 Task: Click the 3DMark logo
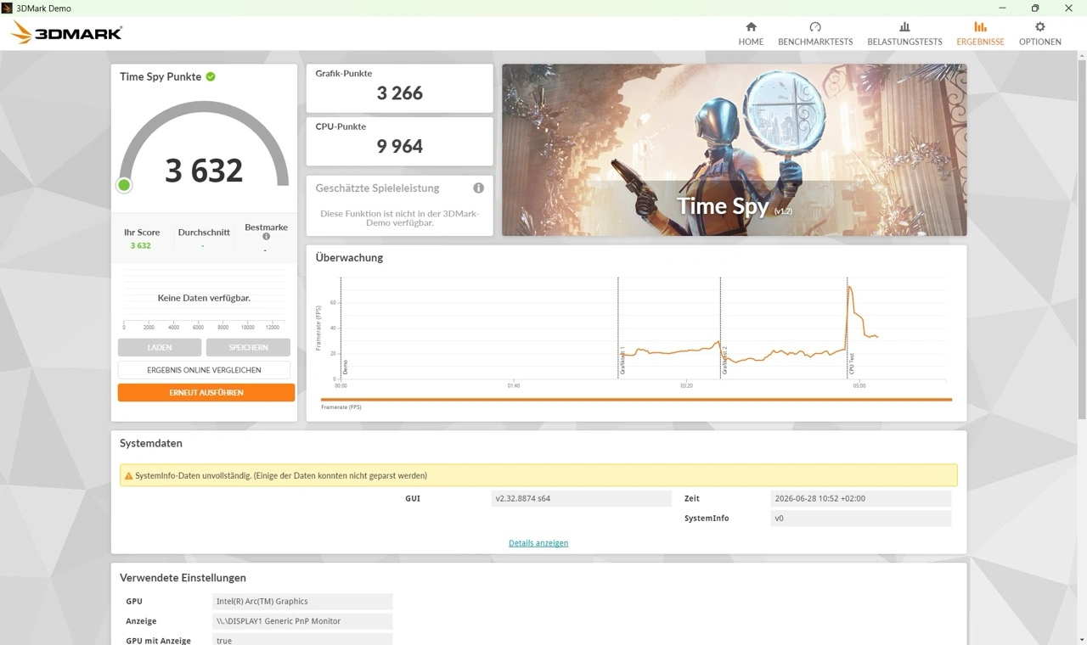point(67,33)
